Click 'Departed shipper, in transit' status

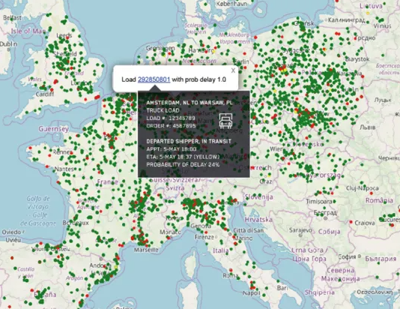(189, 141)
